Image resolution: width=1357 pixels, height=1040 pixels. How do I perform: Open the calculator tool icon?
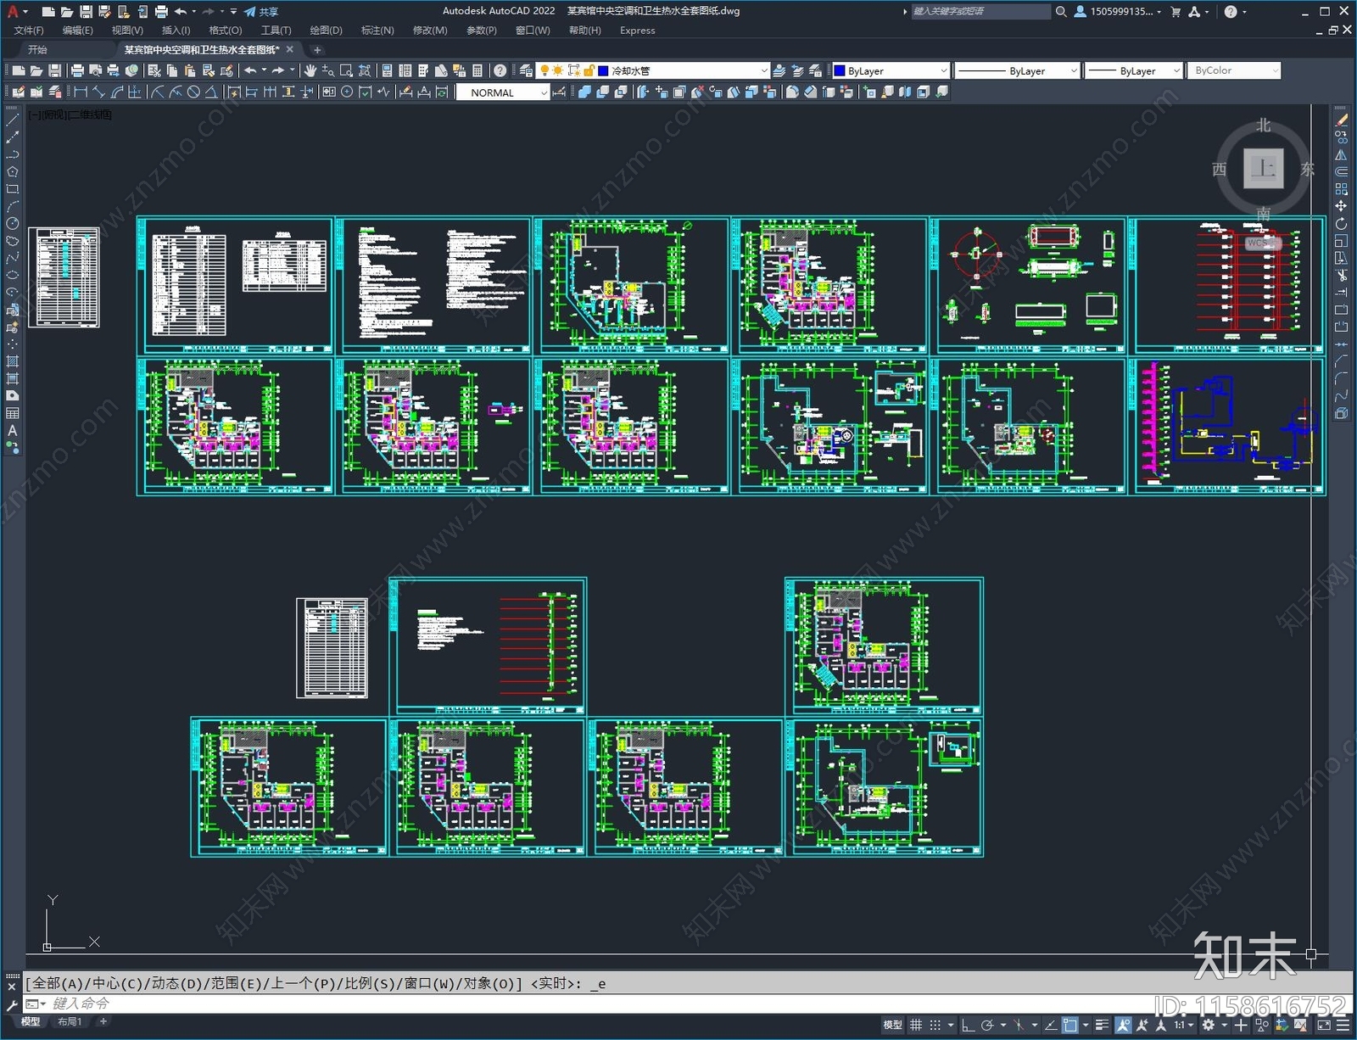click(x=477, y=70)
